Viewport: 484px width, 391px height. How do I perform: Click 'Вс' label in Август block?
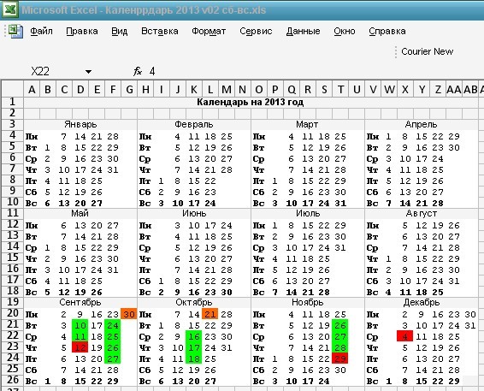pos(373,292)
